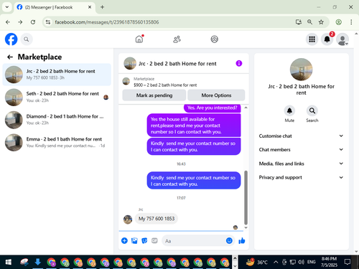Click the large listing photo in info panel
This screenshot has height=269, width=359.
pos(301,70)
